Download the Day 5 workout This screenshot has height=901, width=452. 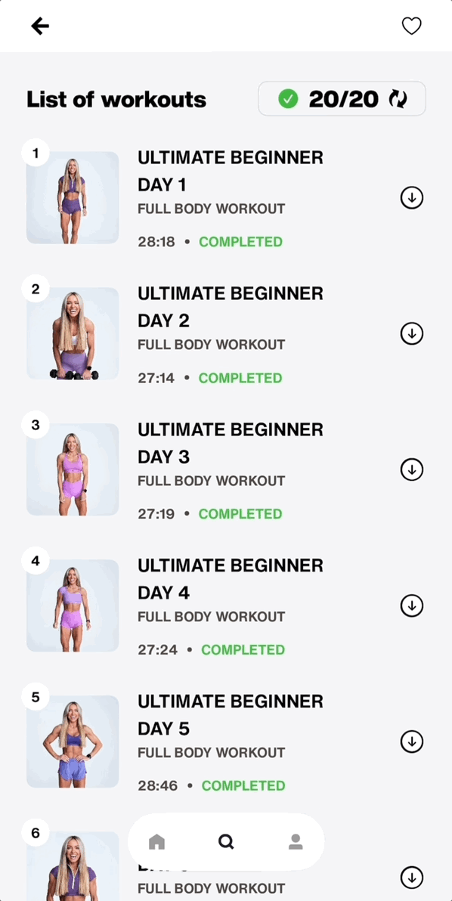(x=411, y=742)
